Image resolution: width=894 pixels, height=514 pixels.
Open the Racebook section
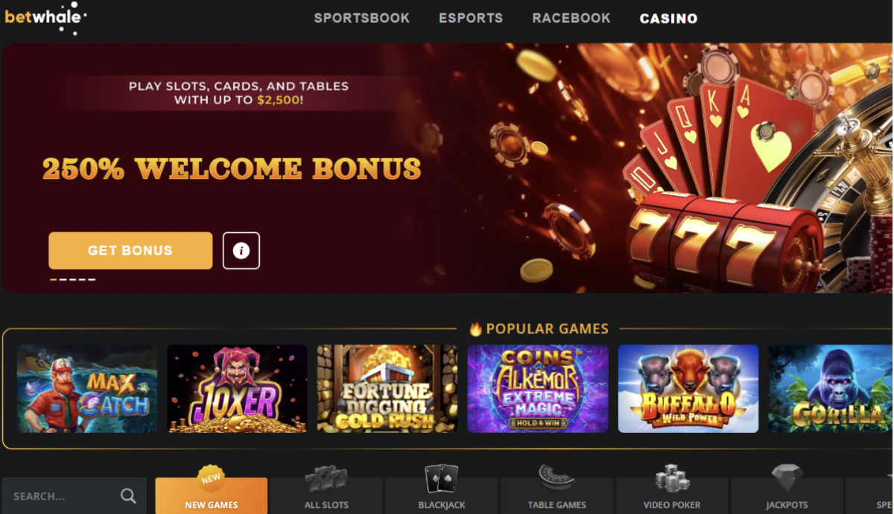coord(571,18)
